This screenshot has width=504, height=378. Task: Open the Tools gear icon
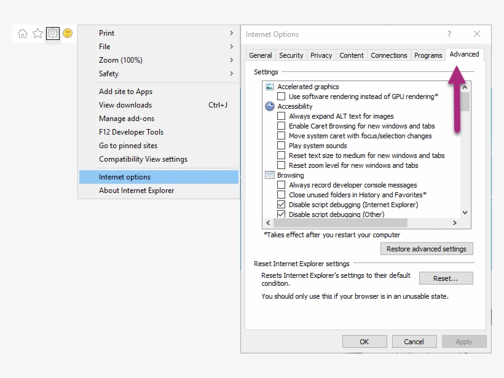(x=53, y=33)
